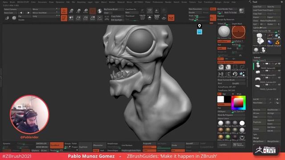
Task: Click the Tool palette refresh icon
Action: (x=282, y=2)
